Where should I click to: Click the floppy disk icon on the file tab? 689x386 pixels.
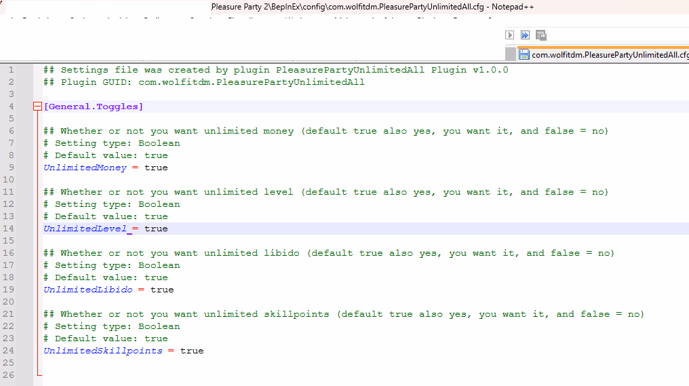pos(524,55)
